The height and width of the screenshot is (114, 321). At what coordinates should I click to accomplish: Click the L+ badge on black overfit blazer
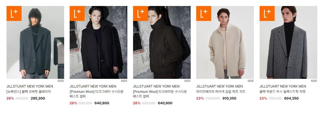coord(14,13)
